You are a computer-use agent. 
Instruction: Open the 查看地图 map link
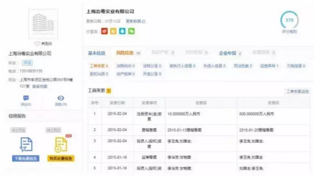[40, 87]
